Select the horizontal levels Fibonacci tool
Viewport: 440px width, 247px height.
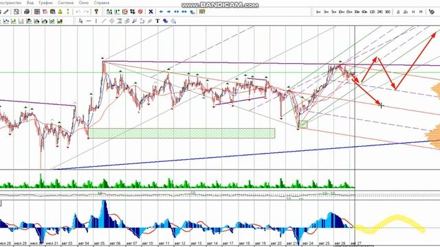[x=119, y=21]
